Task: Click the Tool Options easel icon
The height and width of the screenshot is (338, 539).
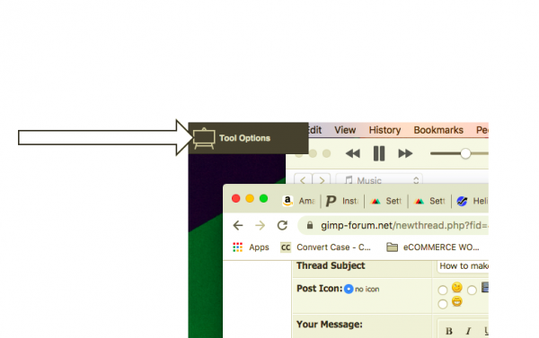Action: click(x=204, y=138)
